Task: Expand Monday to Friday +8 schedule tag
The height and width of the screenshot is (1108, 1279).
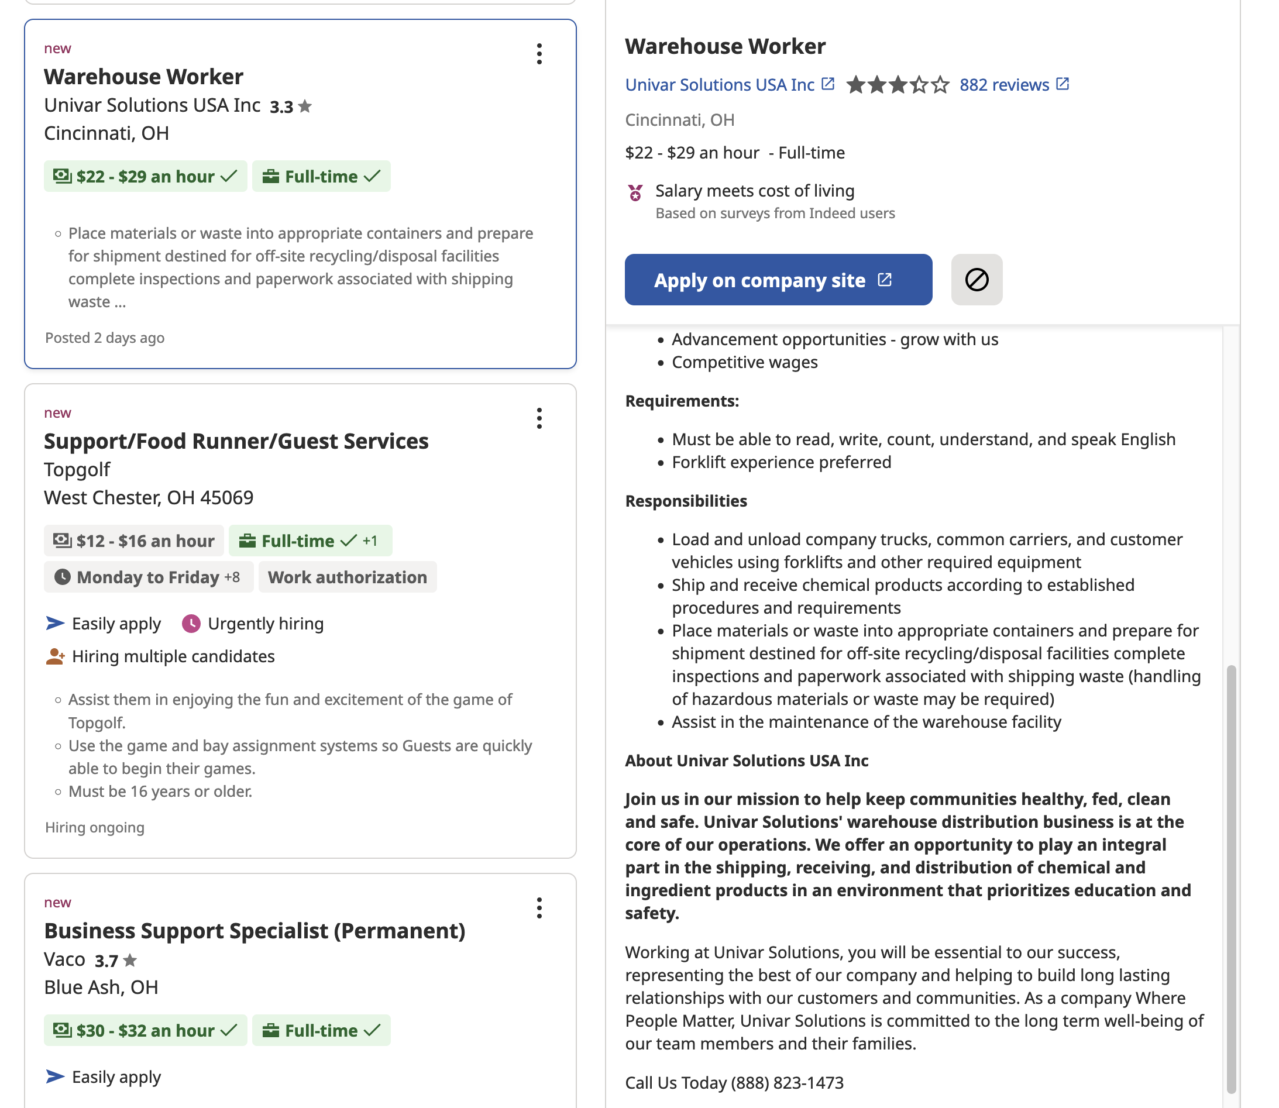Action: click(149, 577)
